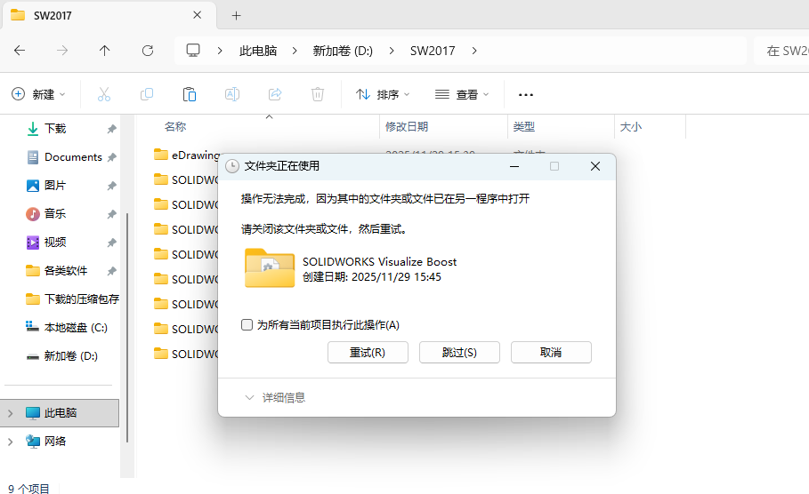Viewport: 809px width, 494px height.
Task: Open 各类软件 folder in sidebar
Action: pos(66,270)
